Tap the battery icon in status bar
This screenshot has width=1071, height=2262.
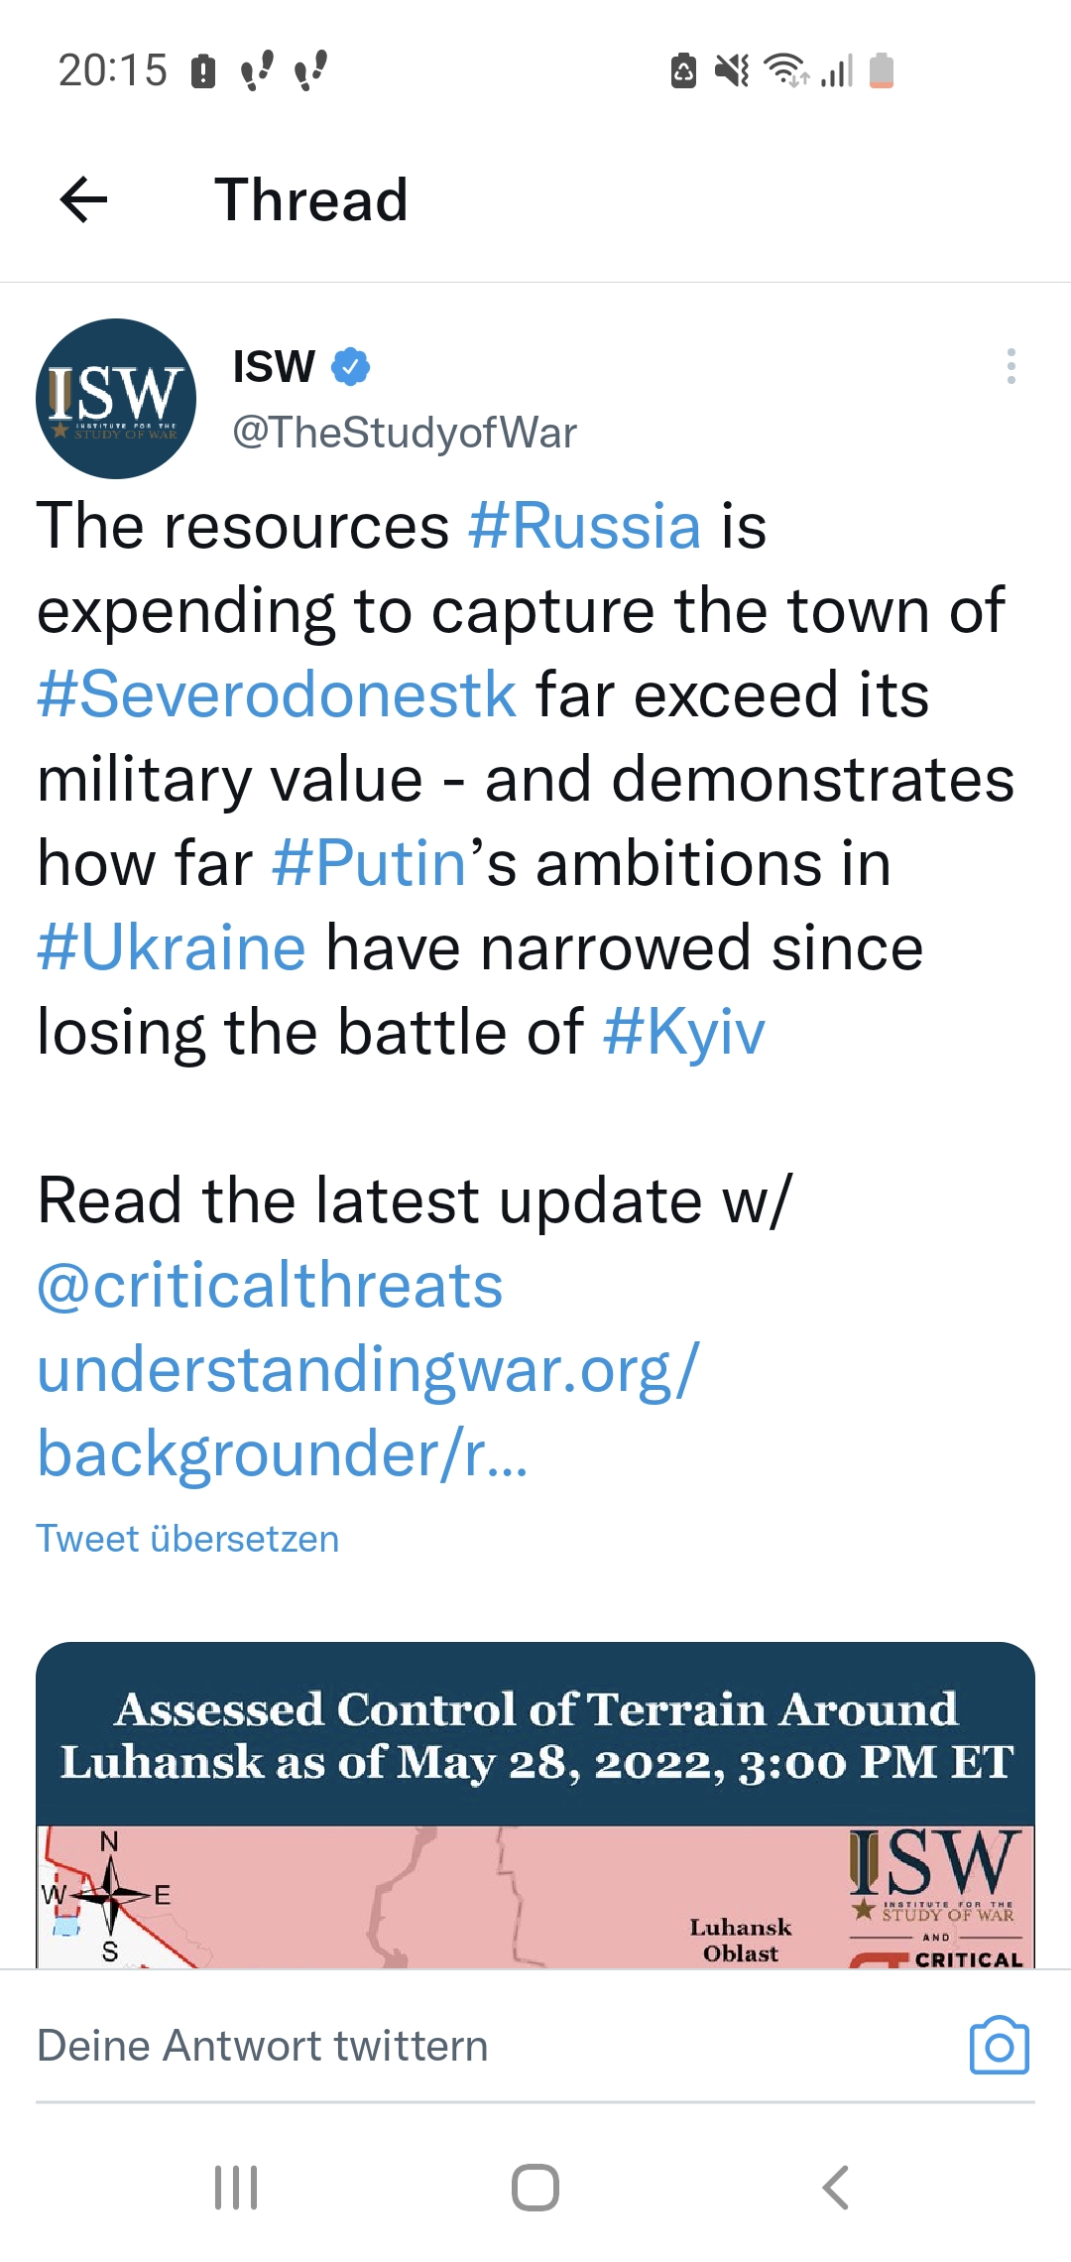coord(882,70)
